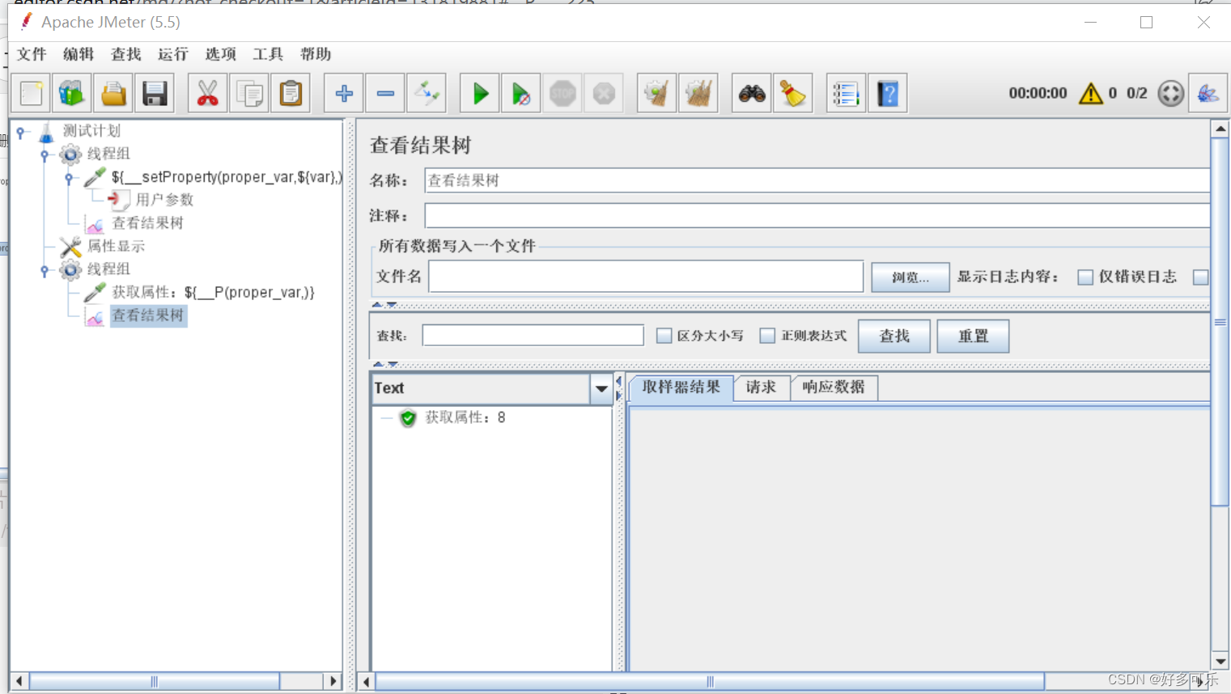
Task: Click the 浏览... button
Action: click(x=911, y=277)
